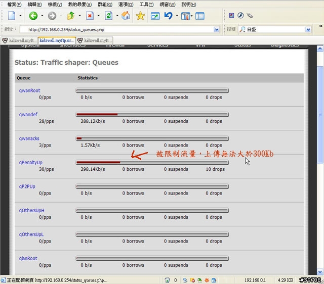This screenshot has width=324, height=284.
Task: Open the 選項(O) menu
Action: coord(126,5)
